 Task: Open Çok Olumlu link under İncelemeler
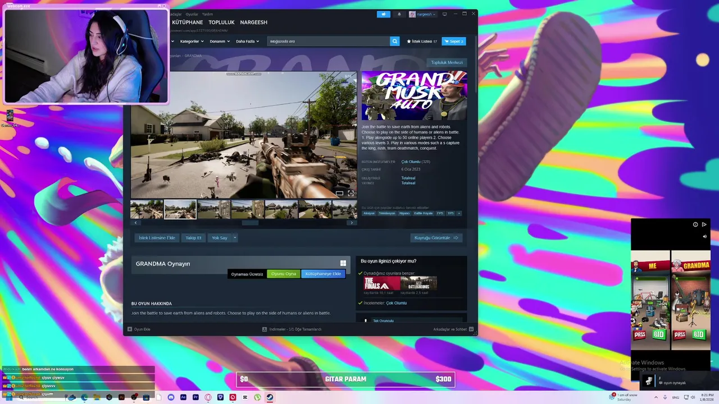click(x=396, y=303)
